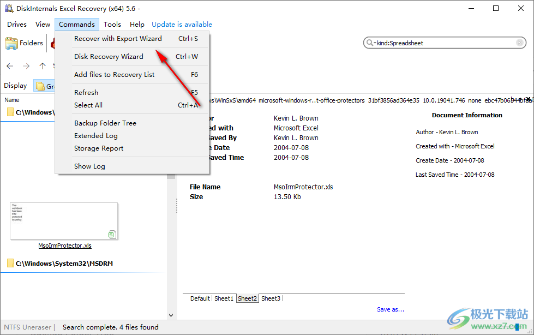The width and height of the screenshot is (534, 335).
Task: Click the 13.50 Kb size value
Action: point(287,197)
